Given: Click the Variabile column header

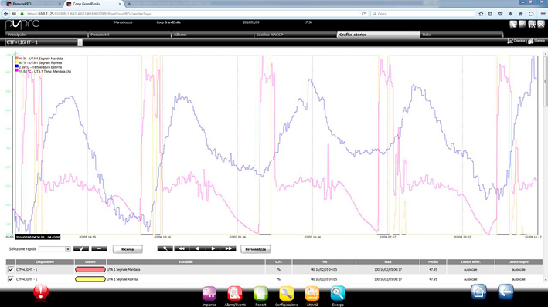Looking at the screenshot, I should click(186, 261).
